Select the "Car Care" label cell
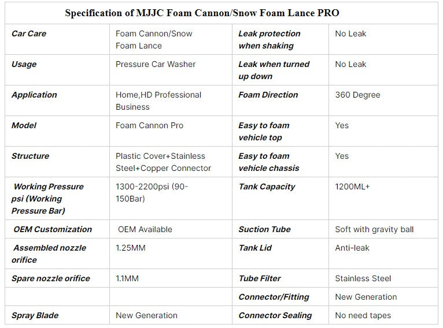Image resolution: width=443 pixels, height=328 pixels. [29, 33]
